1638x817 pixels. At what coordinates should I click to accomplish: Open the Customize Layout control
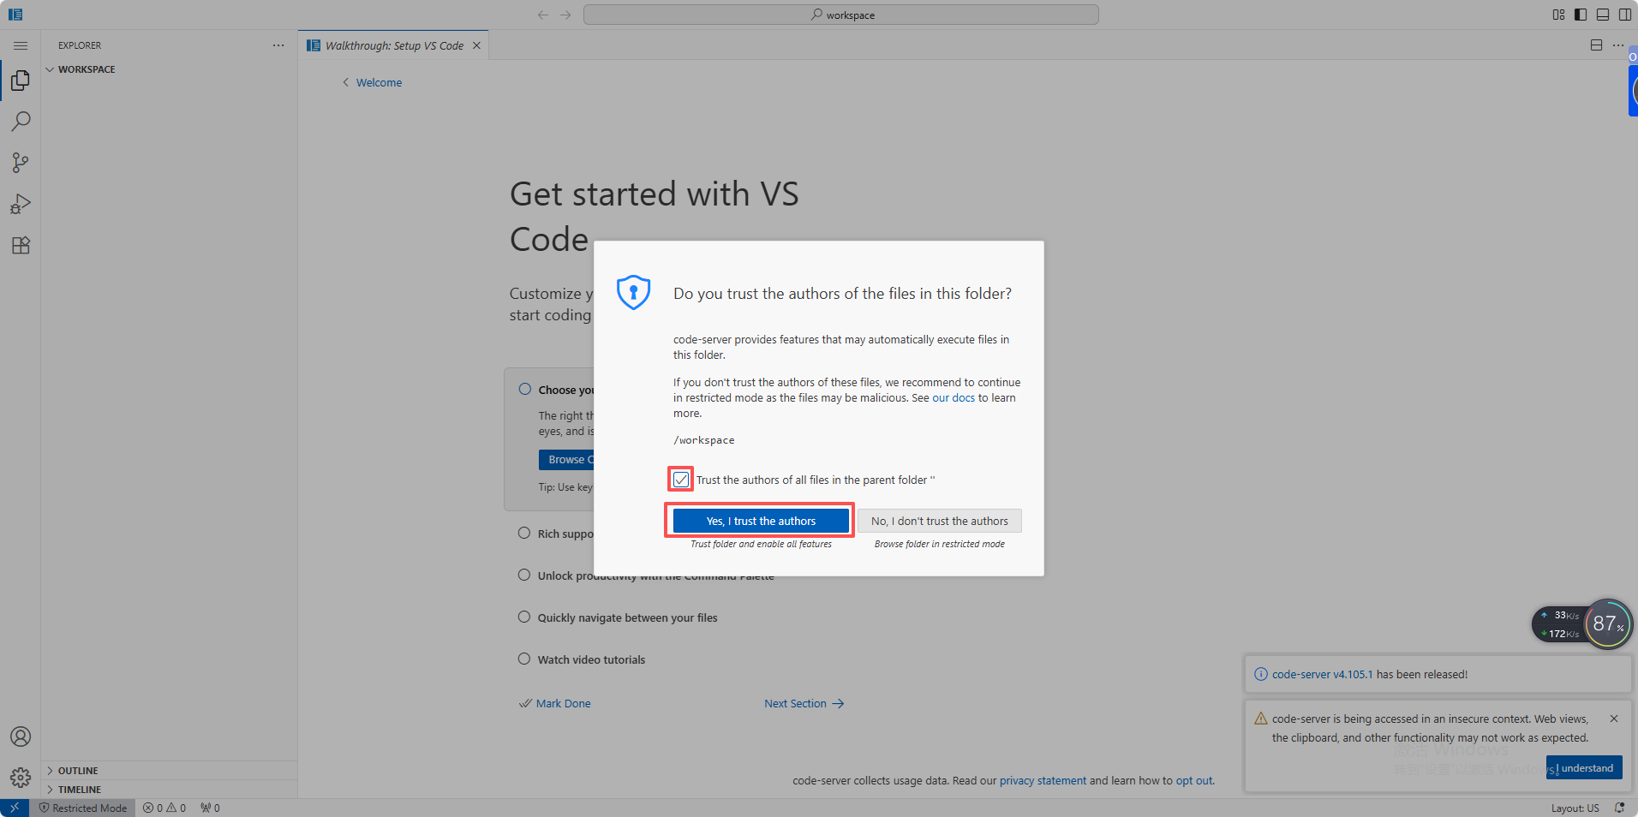point(1558,15)
